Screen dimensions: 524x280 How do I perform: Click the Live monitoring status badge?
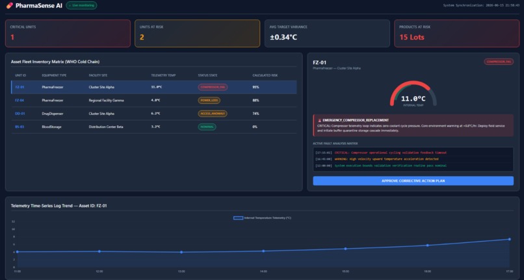(81, 5)
